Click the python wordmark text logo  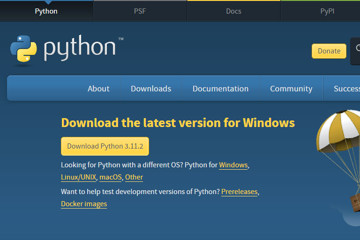[80, 47]
